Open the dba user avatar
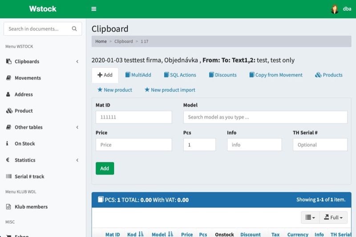 point(335,9)
